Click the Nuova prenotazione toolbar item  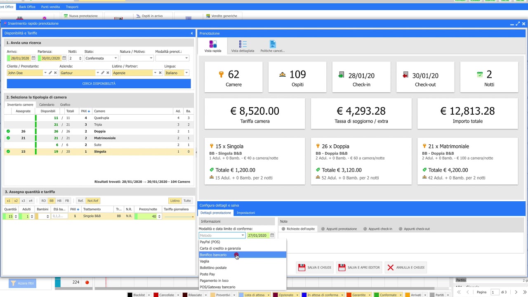click(x=80, y=16)
